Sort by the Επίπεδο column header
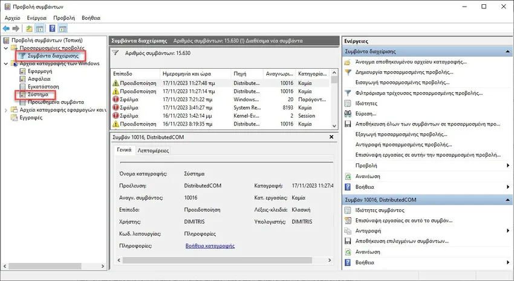Image resolution: width=514 pixels, height=281 pixels. (x=135, y=74)
